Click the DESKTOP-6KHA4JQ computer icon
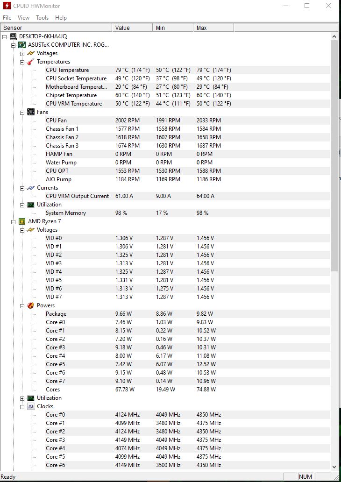341x482 pixels. pyautogui.click(x=13, y=36)
